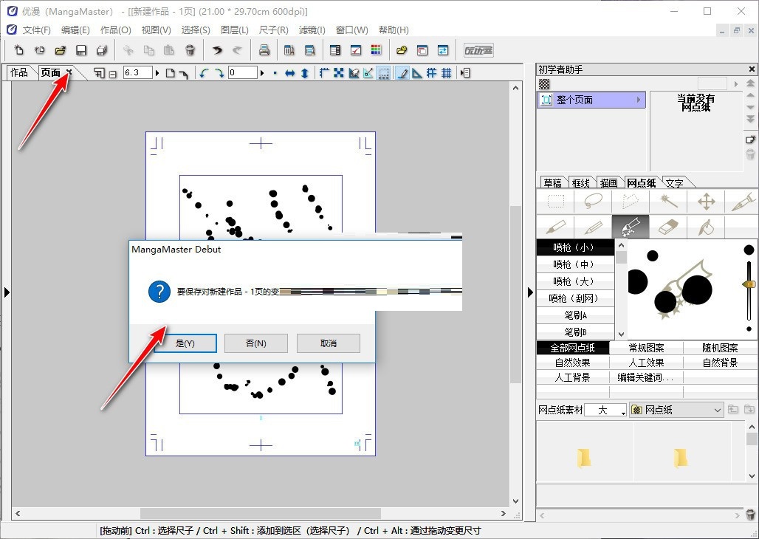Image resolution: width=759 pixels, height=539 pixels.
Task: Open the 滤镜(I) menu
Action: (x=312, y=30)
